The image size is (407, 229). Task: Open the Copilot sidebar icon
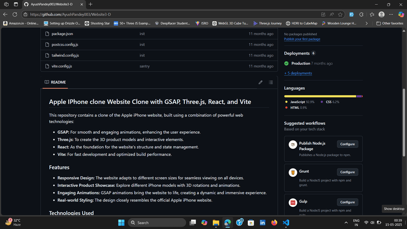(x=401, y=15)
